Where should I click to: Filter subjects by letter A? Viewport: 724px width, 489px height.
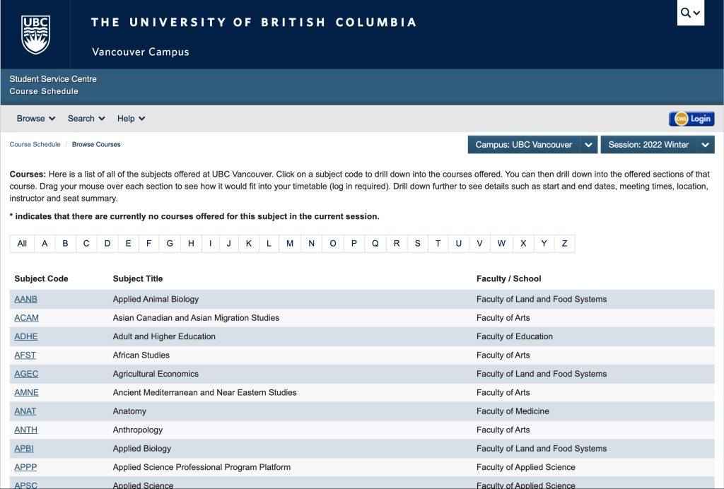pyautogui.click(x=45, y=244)
